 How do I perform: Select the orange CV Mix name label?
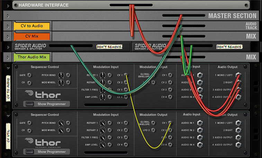pyautogui.click(x=32, y=36)
